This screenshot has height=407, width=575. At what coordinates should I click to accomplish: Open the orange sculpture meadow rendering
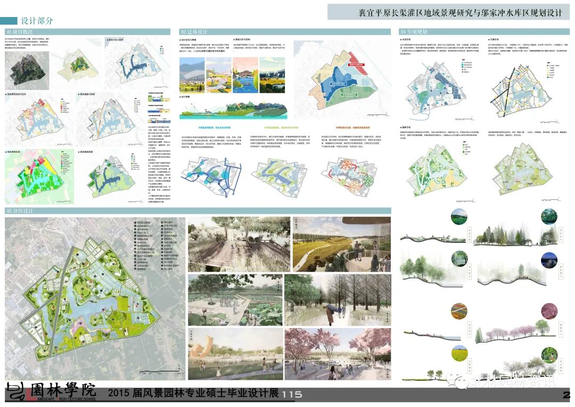[x=235, y=354]
